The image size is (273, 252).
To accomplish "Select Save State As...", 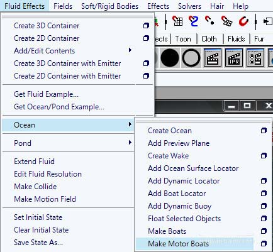I will point(38,243).
